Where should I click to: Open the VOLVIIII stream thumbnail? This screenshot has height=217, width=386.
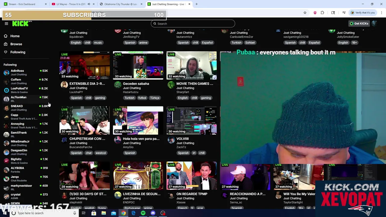[x=191, y=121]
